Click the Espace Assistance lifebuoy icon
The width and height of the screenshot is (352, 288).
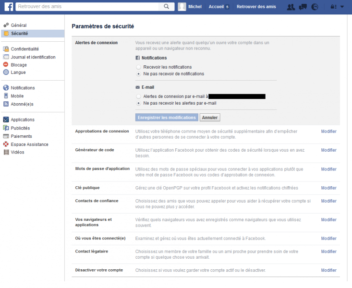6,144
